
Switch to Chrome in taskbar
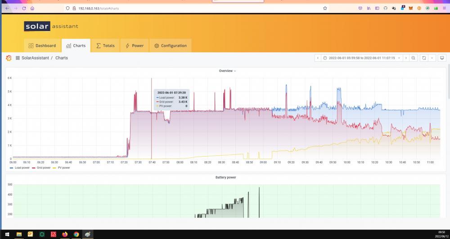tap(76, 234)
